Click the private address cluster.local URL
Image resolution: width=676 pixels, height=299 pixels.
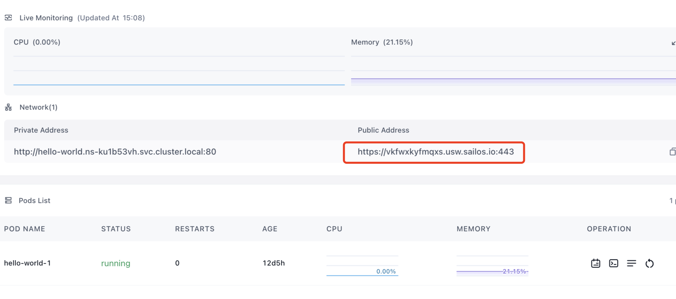(x=115, y=152)
